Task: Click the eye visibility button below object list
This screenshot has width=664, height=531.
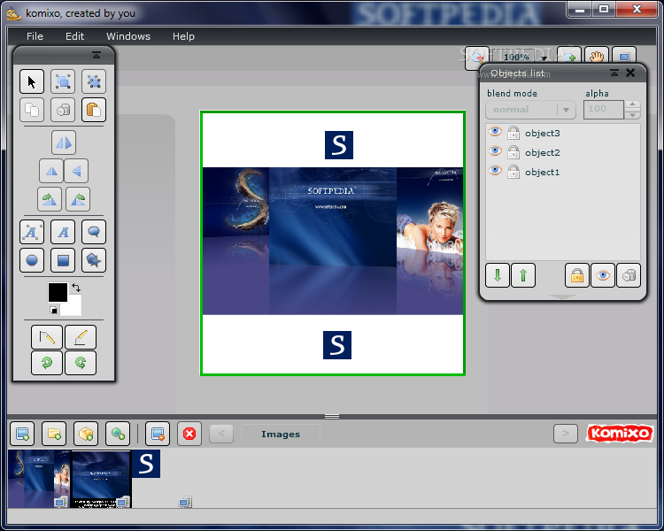Action: click(603, 275)
